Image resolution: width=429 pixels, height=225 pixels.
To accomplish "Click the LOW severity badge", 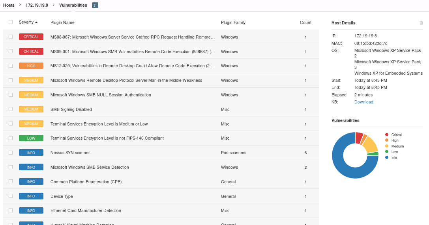I will click(31, 138).
